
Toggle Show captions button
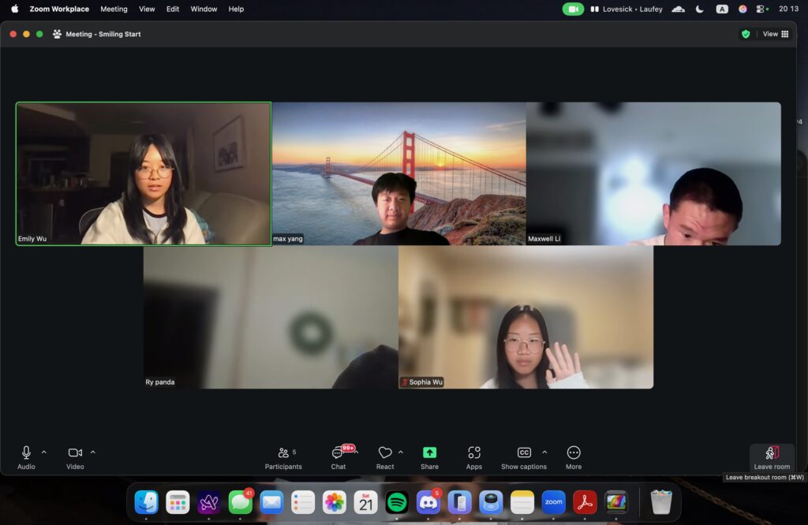[524, 456]
